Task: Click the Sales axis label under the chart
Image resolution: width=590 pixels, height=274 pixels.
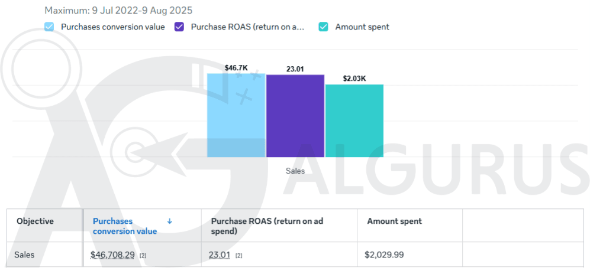Action: [x=295, y=171]
